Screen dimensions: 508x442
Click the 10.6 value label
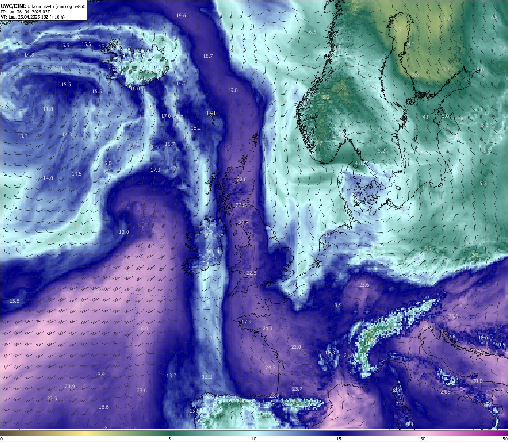point(483,338)
